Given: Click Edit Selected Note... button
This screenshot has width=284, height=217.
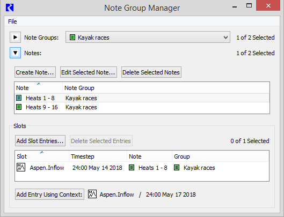Looking at the screenshot, I should tap(89, 72).
